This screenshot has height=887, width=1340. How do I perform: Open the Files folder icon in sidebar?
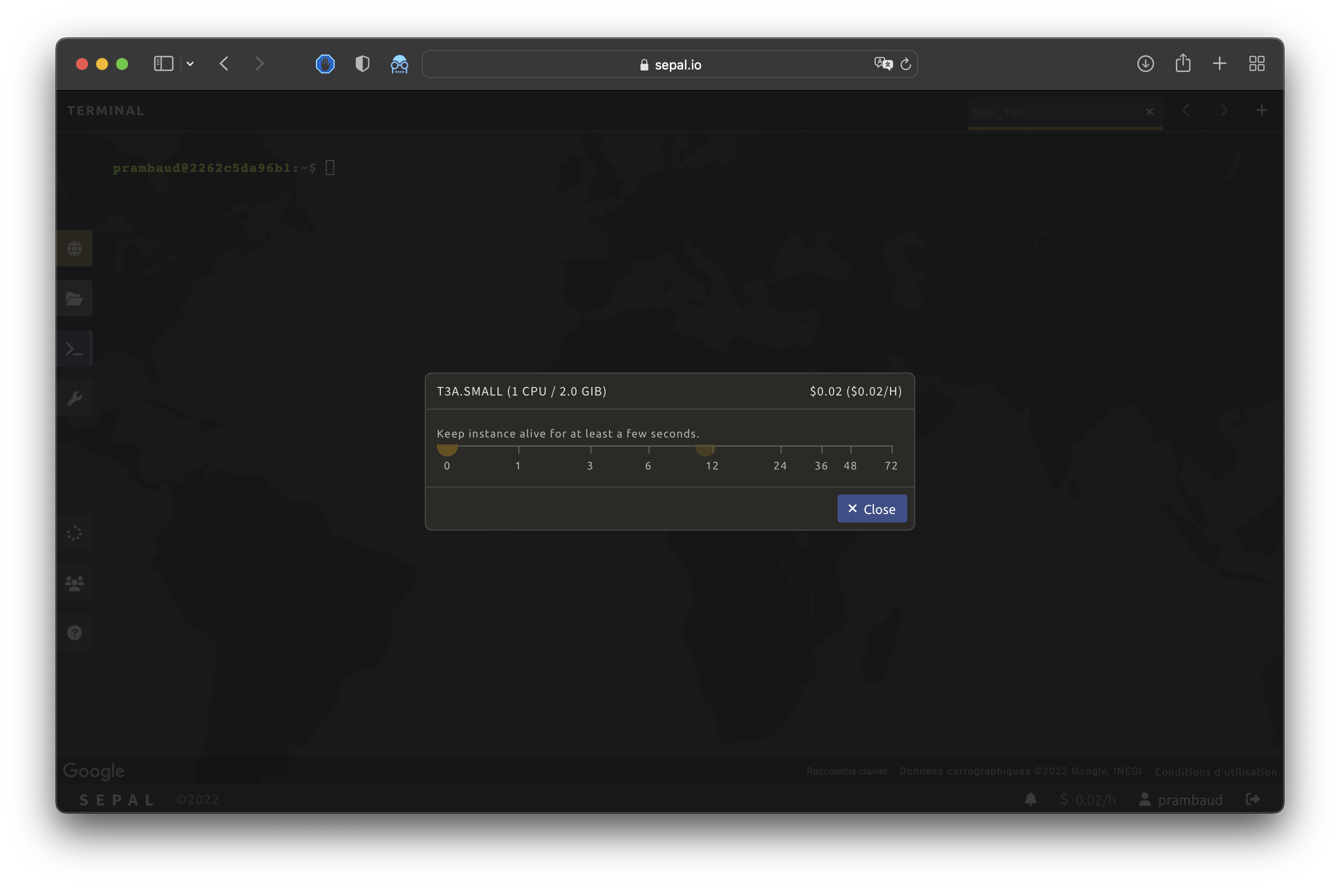tap(74, 298)
